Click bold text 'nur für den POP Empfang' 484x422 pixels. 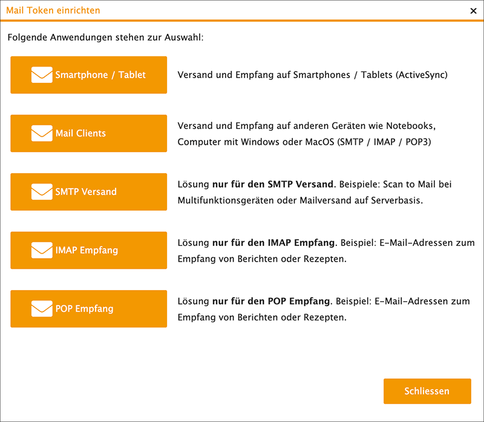pyautogui.click(x=272, y=301)
